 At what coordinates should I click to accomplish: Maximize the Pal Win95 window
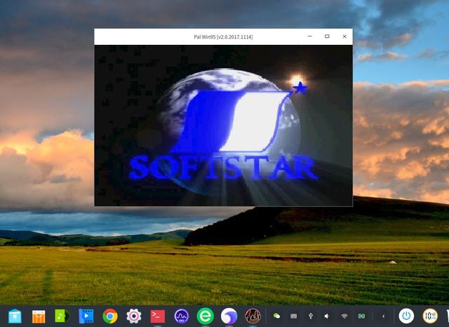pyautogui.click(x=327, y=36)
